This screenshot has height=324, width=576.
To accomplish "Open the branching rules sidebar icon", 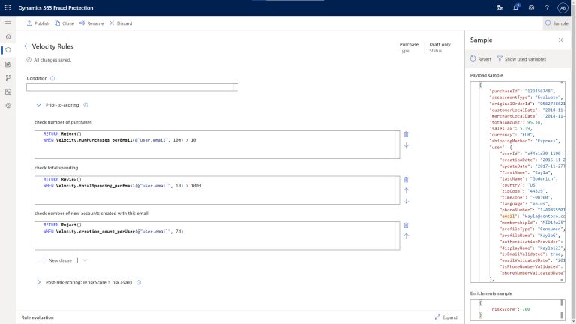I will [x=8, y=78].
